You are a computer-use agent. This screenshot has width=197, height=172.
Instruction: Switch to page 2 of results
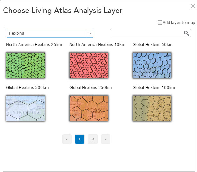click(x=93, y=139)
